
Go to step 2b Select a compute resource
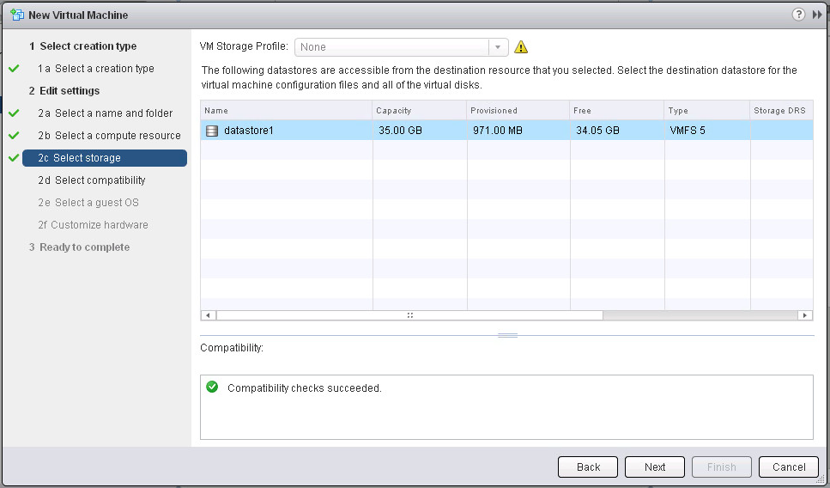[109, 136]
